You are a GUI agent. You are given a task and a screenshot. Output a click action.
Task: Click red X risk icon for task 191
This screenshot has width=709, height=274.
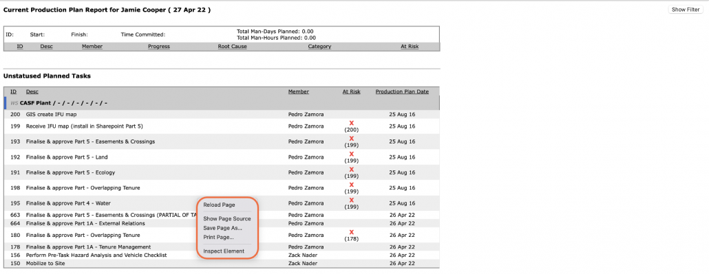(351, 169)
